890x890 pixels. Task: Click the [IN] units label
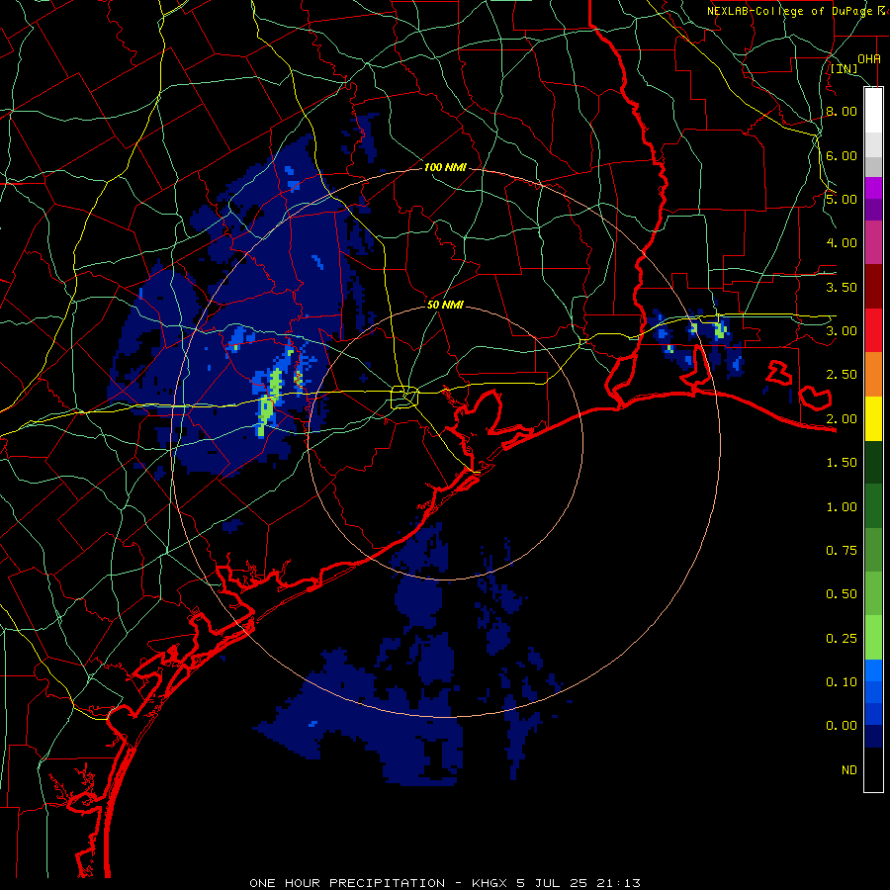pyautogui.click(x=845, y=69)
